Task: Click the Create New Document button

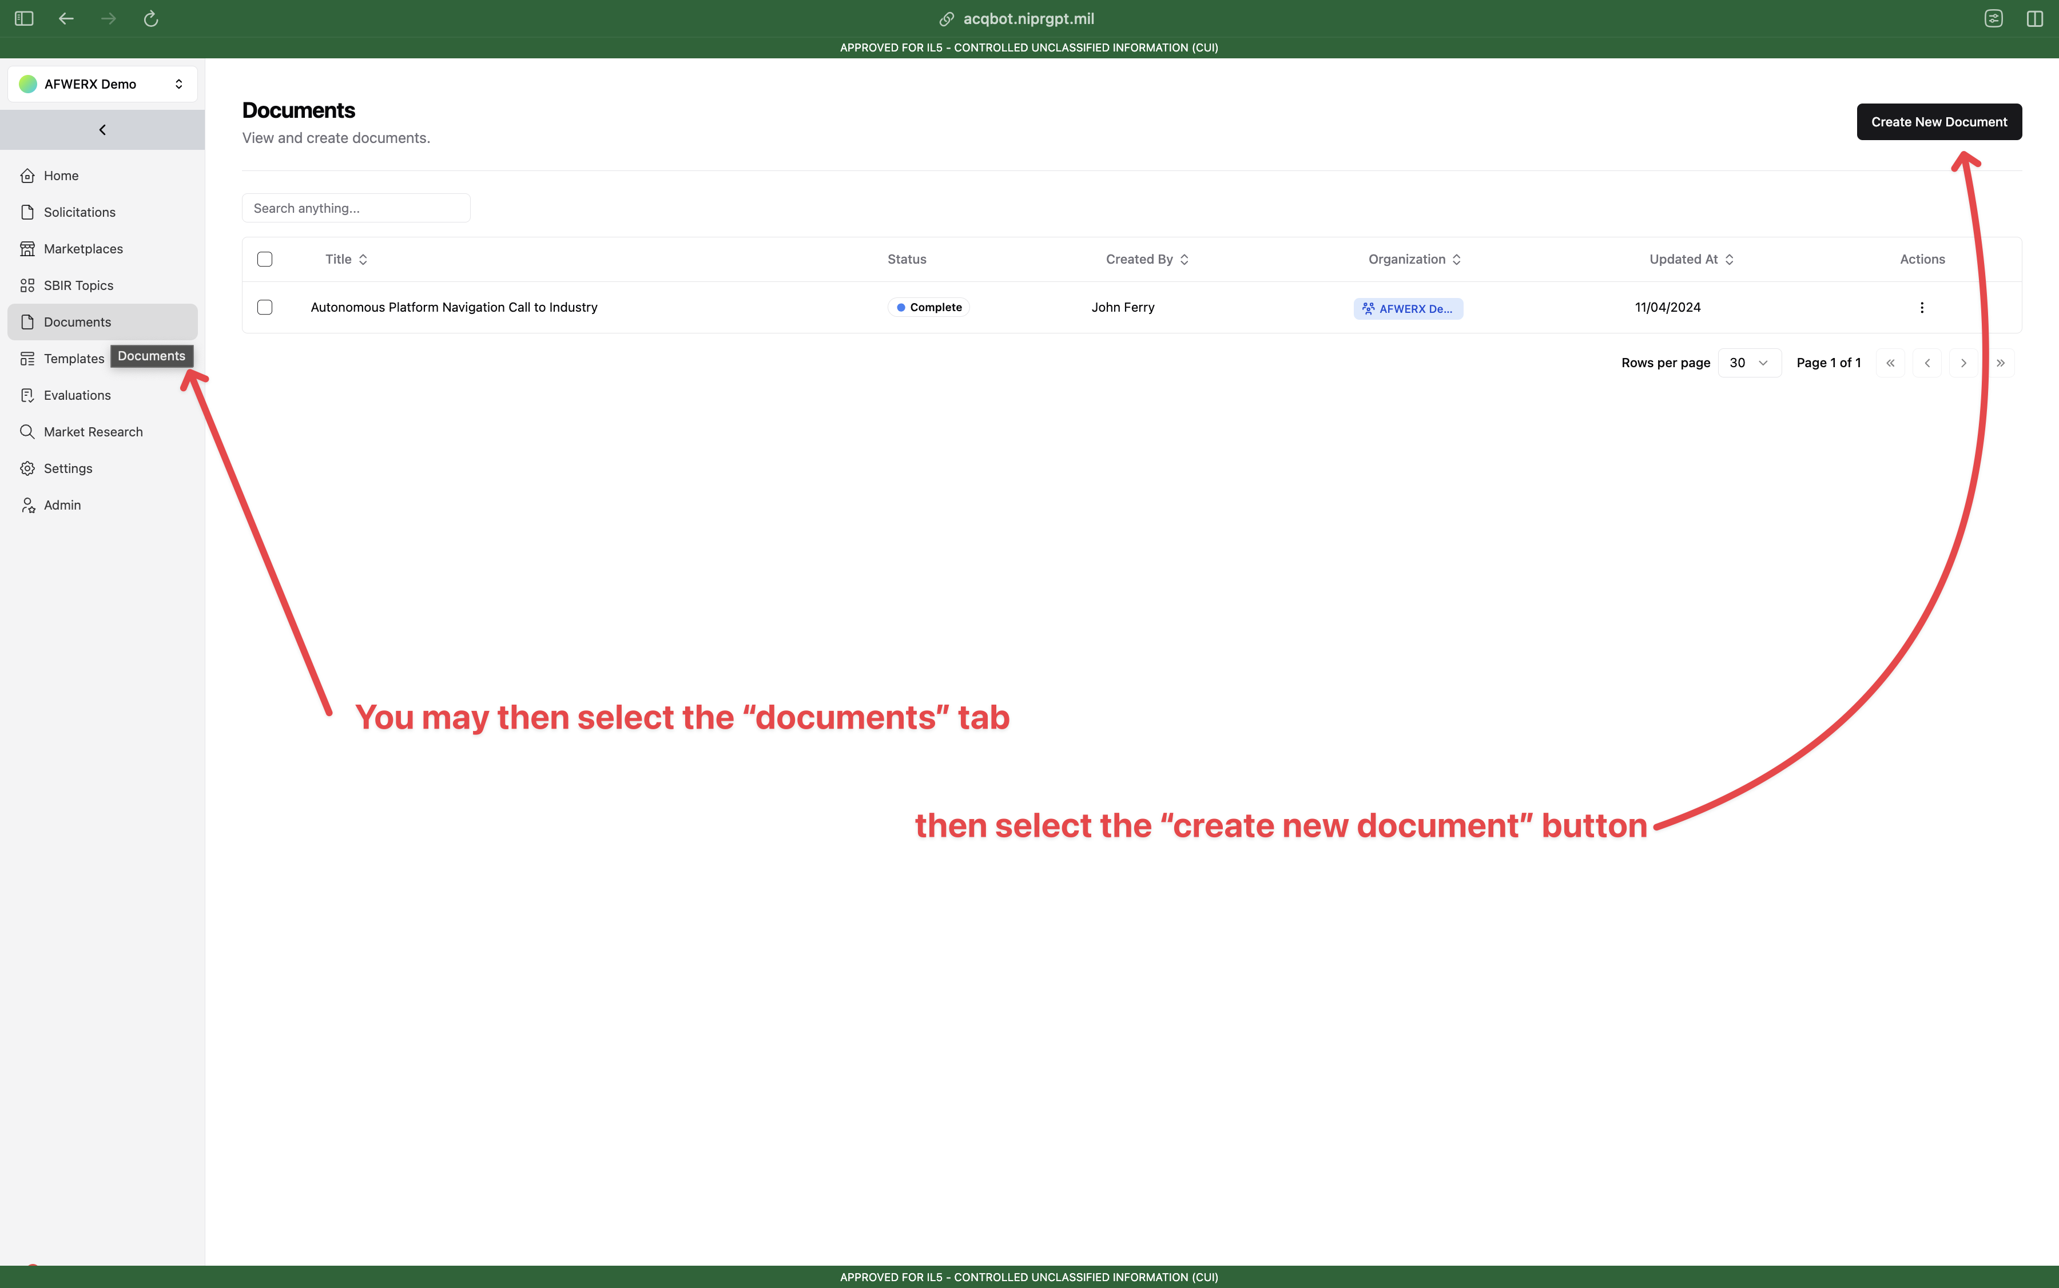Action: click(x=1939, y=122)
